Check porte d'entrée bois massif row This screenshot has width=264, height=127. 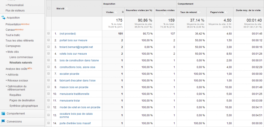click(48, 123)
